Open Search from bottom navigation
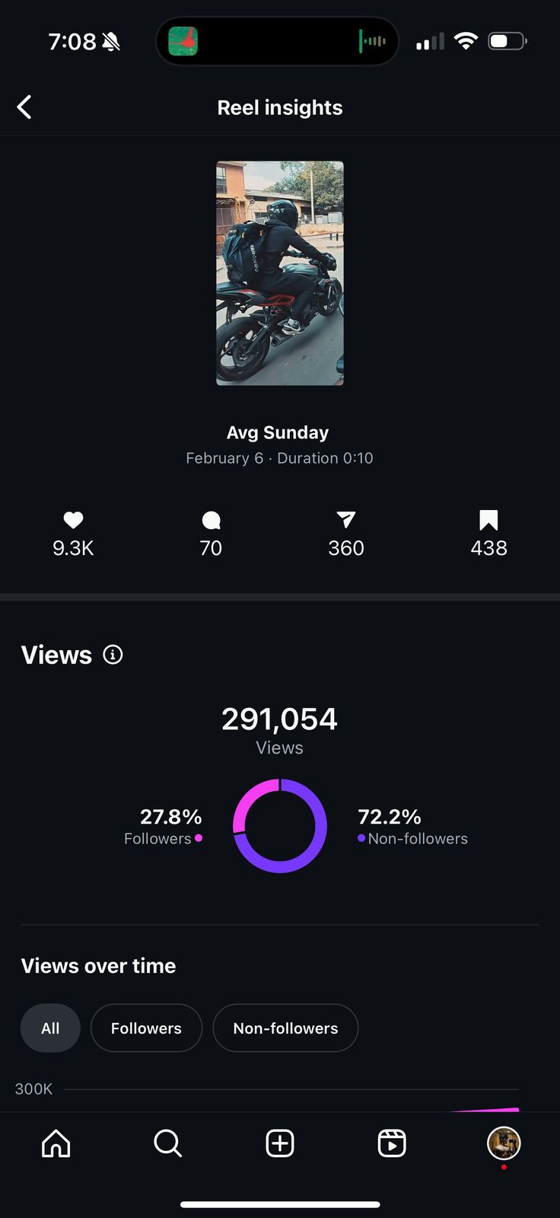The height and width of the screenshot is (1218, 560). click(167, 1143)
